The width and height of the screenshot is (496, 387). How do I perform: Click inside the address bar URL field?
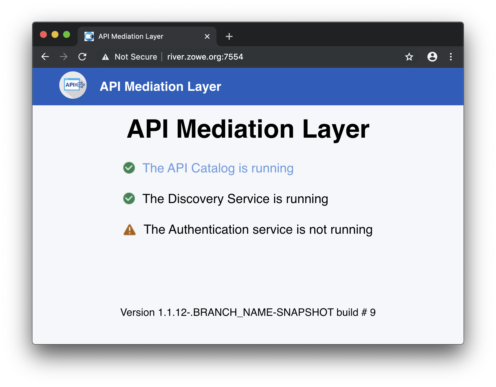point(205,57)
